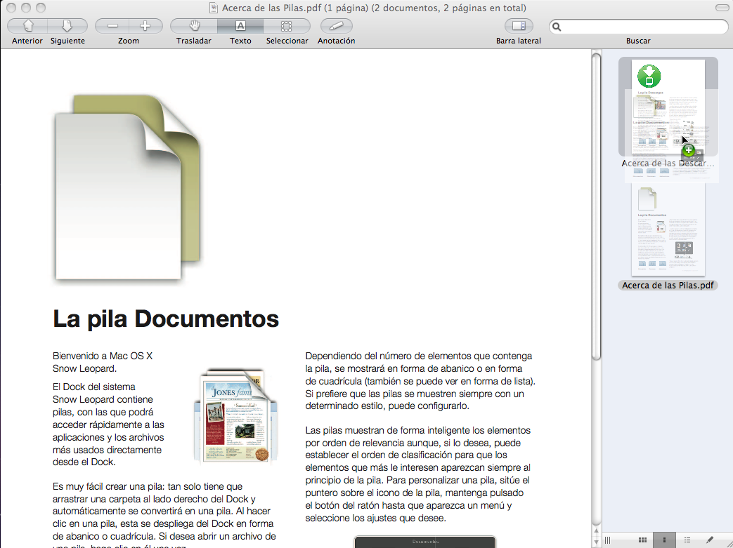Zoom out using the minus button
The image size is (733, 548).
[x=112, y=26]
